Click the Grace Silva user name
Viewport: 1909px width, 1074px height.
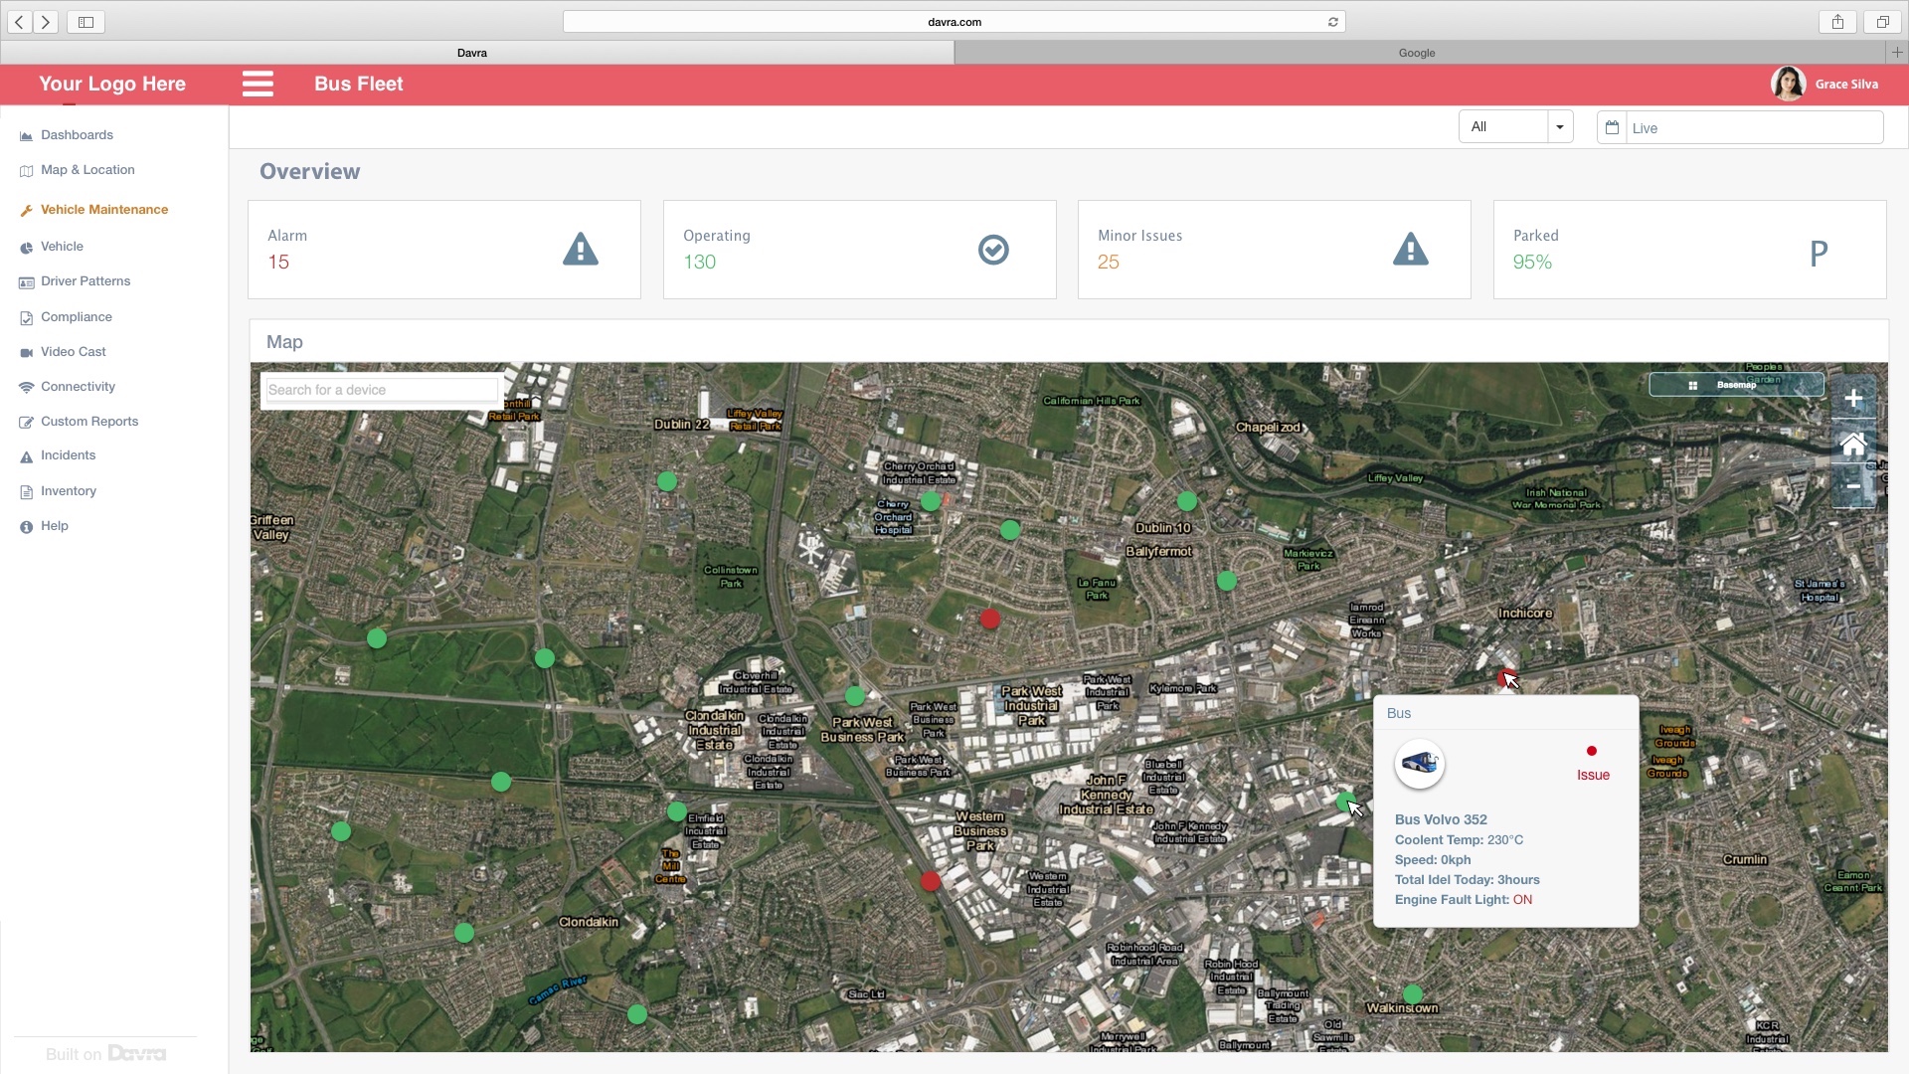pos(1846,85)
